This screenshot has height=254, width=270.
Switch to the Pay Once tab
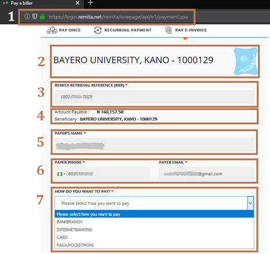click(64, 30)
